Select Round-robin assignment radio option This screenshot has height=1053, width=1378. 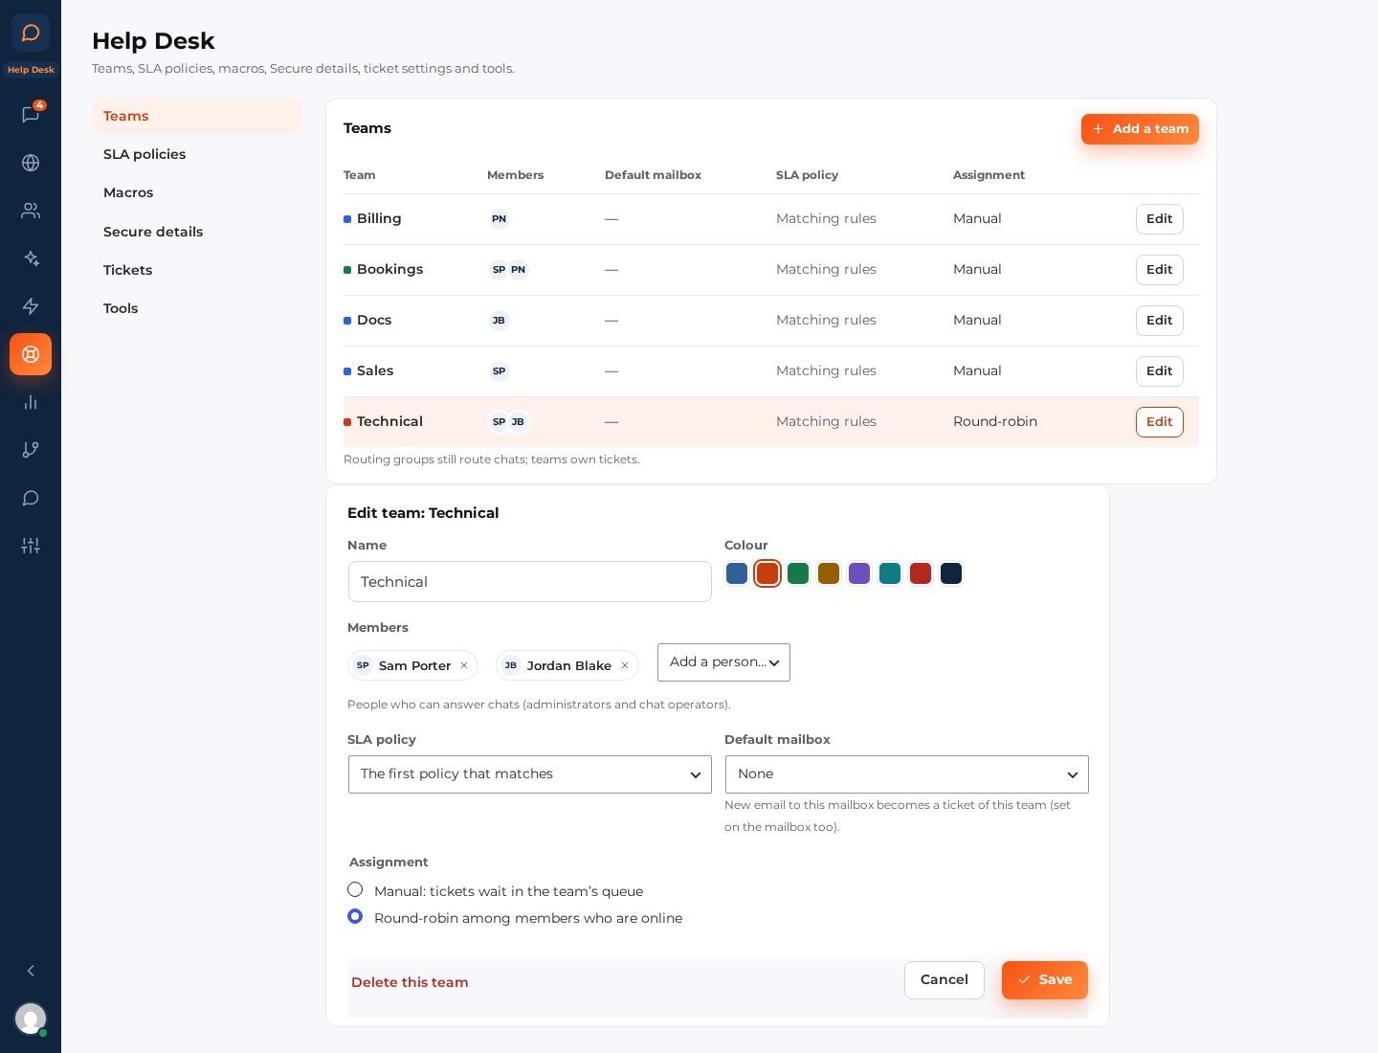[355, 916]
